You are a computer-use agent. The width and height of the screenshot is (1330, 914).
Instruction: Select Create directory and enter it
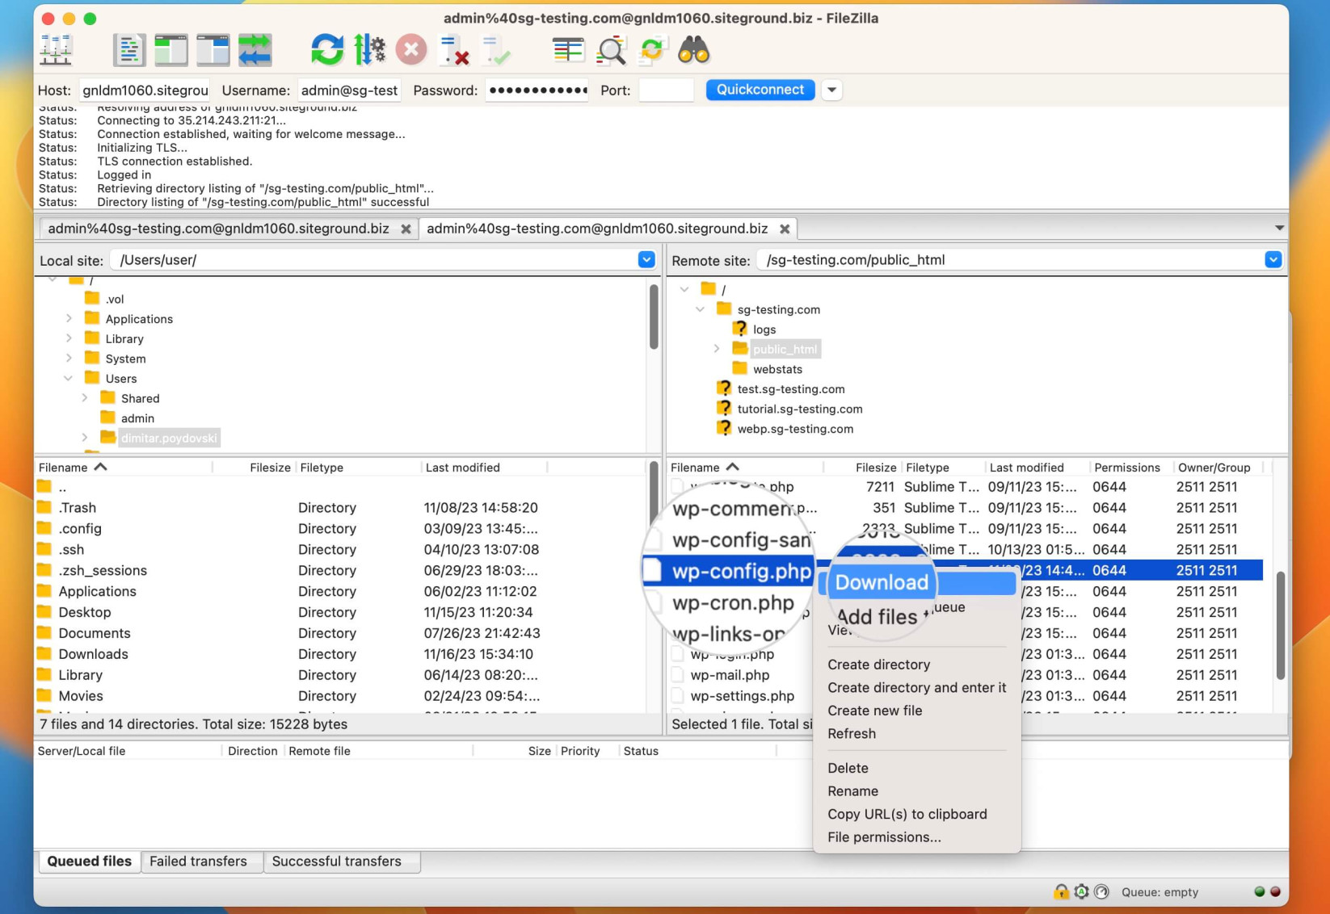[916, 687]
